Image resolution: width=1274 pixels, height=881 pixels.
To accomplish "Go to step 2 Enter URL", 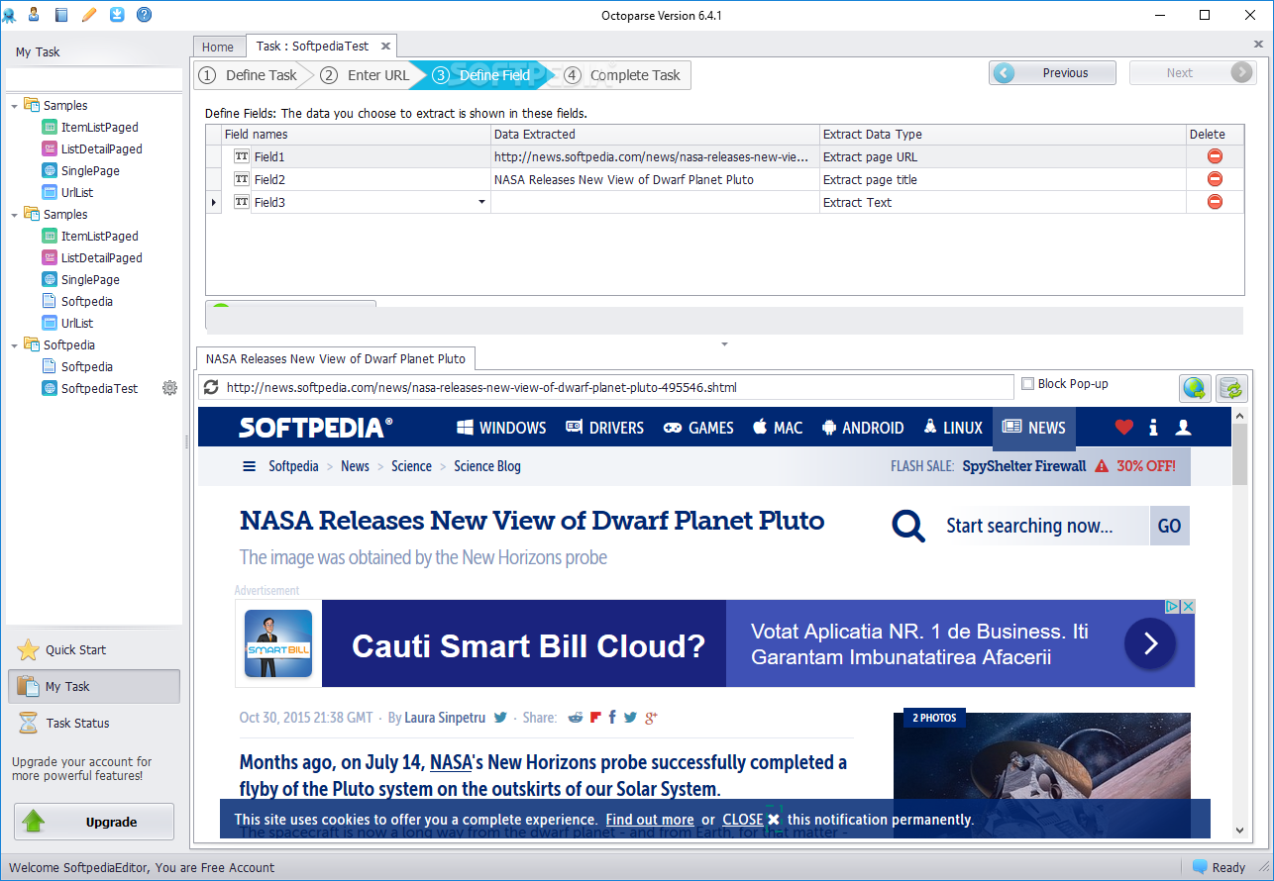I will (x=366, y=75).
